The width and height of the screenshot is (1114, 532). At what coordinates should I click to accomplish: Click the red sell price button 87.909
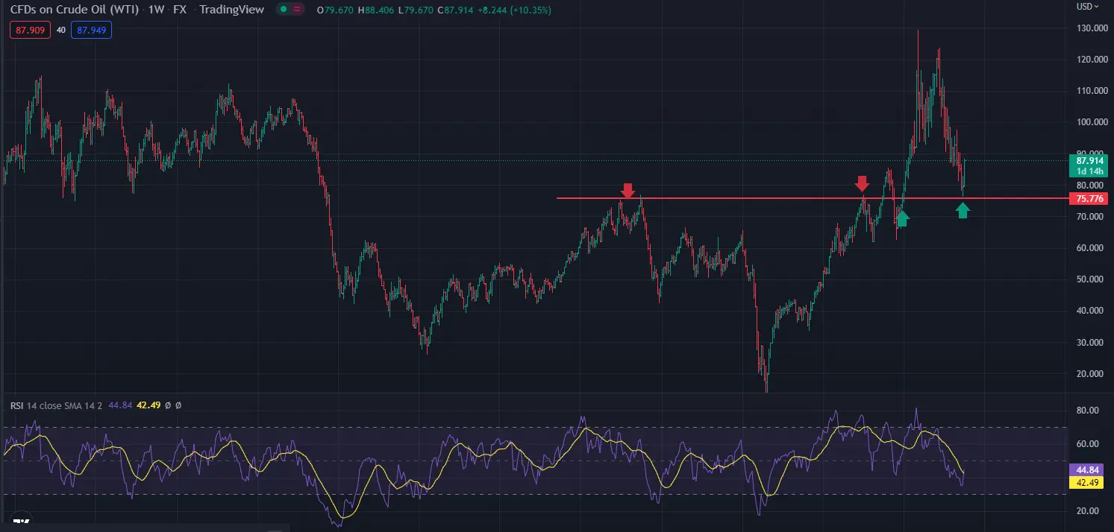click(x=30, y=31)
